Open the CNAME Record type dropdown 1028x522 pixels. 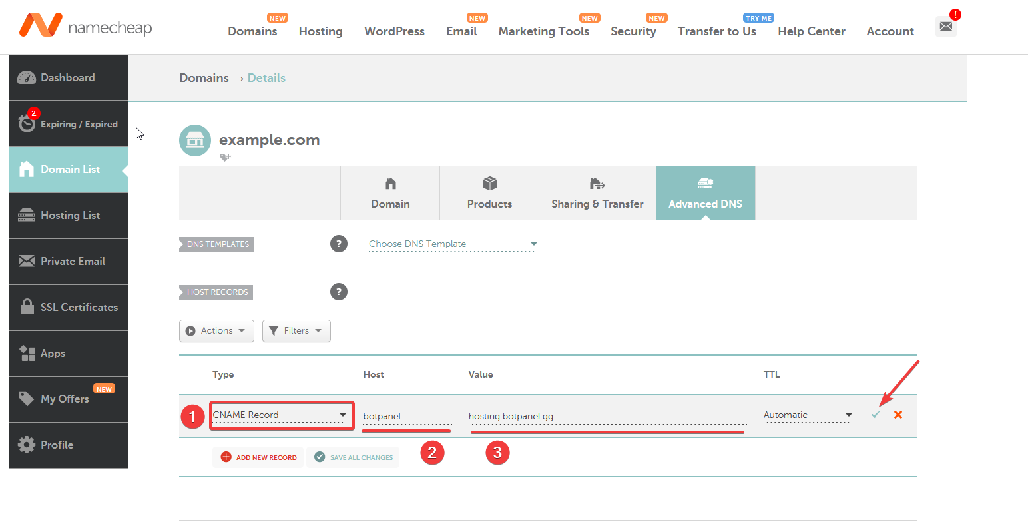pyautogui.click(x=281, y=415)
